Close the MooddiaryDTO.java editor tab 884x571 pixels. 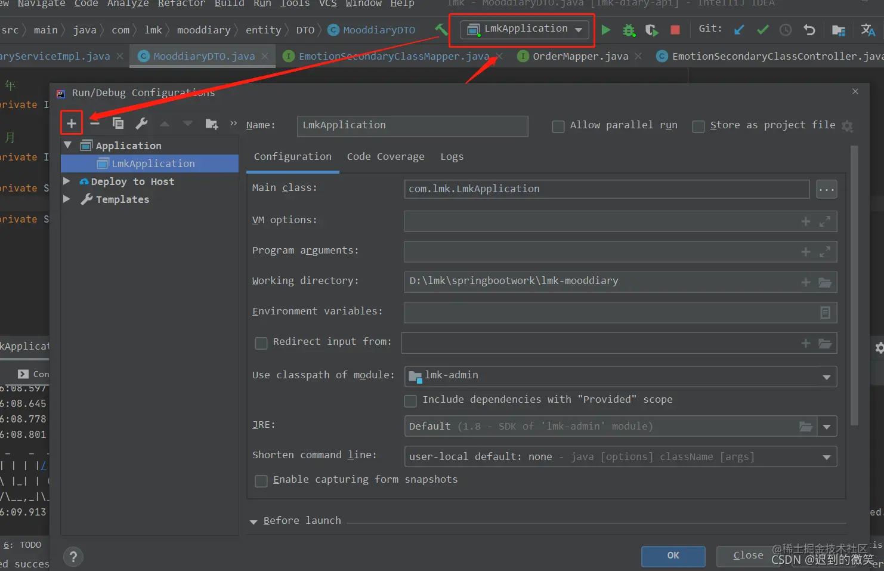click(265, 56)
